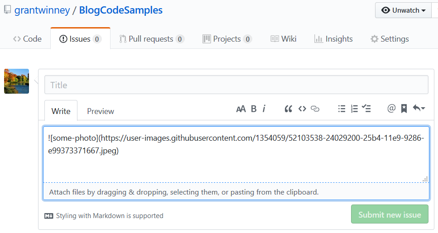Focus the issue Title field
This screenshot has height=233, width=438.
coord(236,85)
